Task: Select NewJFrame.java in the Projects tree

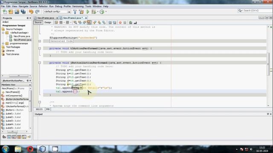Action: (22, 36)
